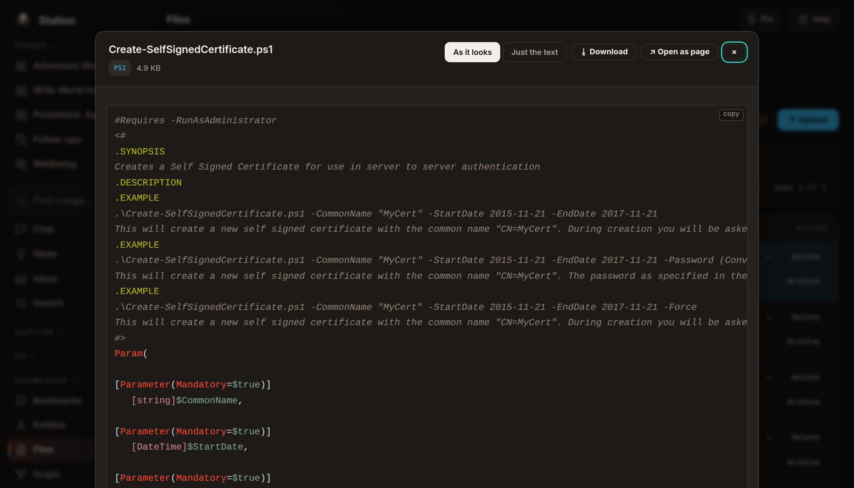Click the '.SYNOPSIS' keyword in the code
854x488 pixels.
tap(139, 151)
